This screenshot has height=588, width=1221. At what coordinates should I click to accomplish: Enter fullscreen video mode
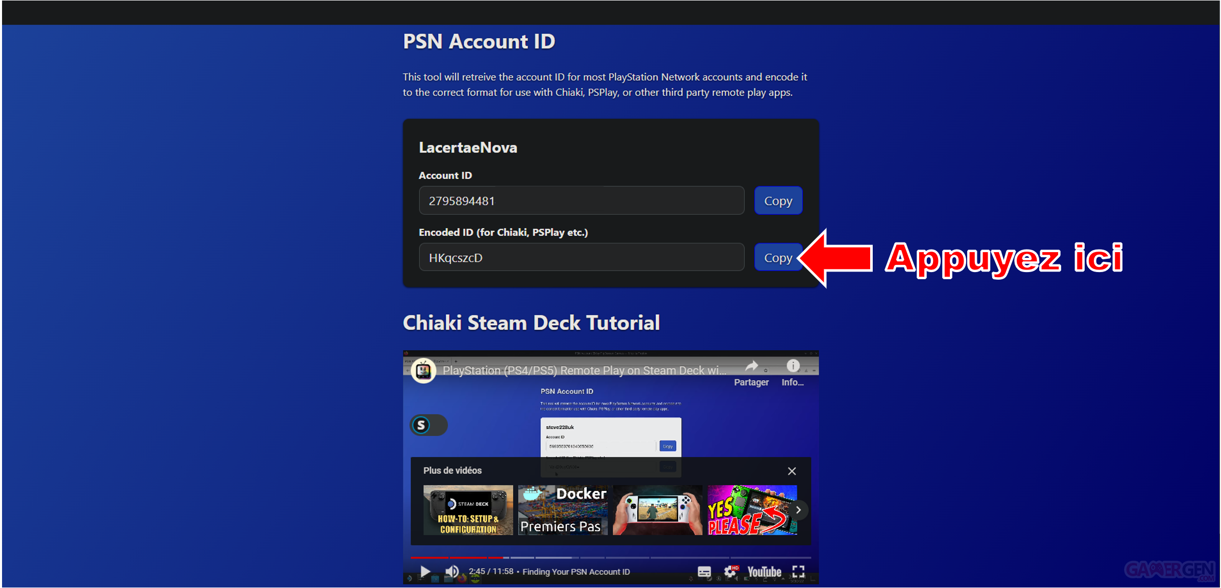point(798,572)
